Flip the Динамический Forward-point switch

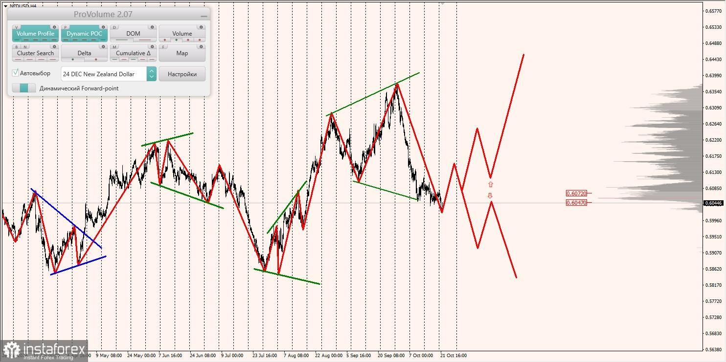pyautogui.click(x=24, y=88)
